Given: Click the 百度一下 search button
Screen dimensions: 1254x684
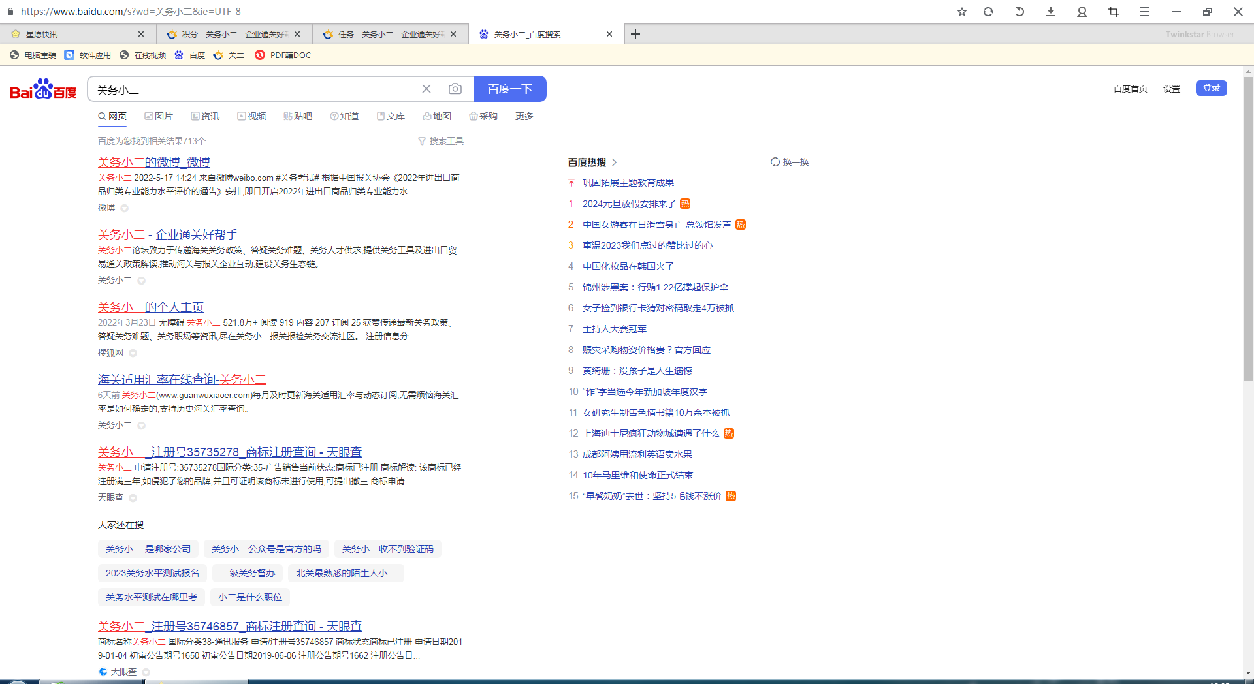Looking at the screenshot, I should [x=510, y=89].
